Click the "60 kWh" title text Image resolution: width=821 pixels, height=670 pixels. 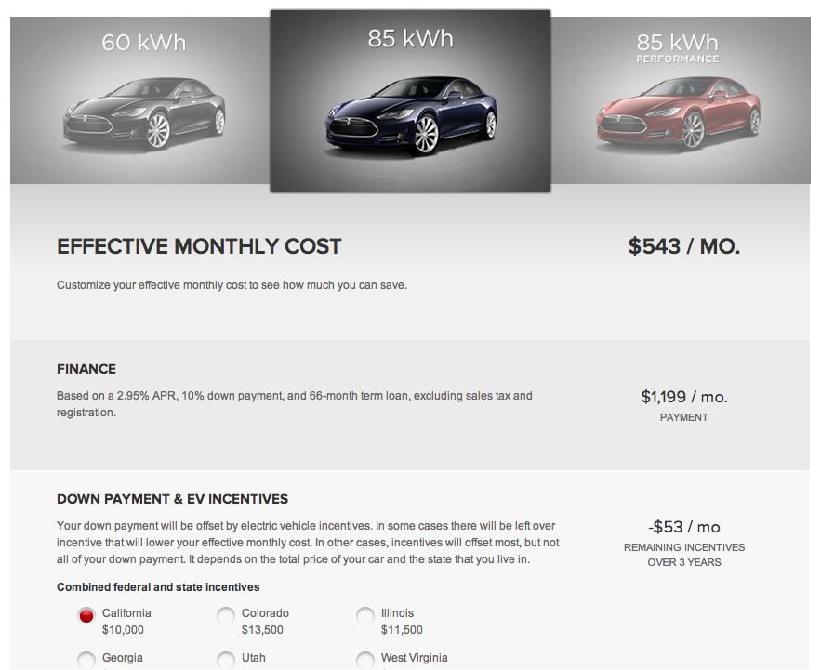point(143,43)
